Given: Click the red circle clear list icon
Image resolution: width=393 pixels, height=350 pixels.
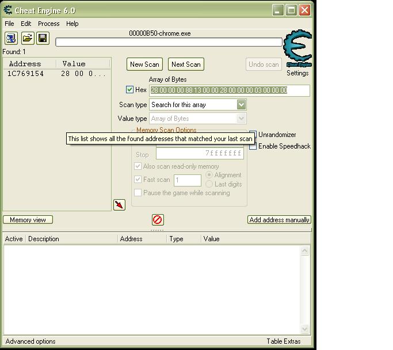Looking at the screenshot, I should click(x=158, y=220).
